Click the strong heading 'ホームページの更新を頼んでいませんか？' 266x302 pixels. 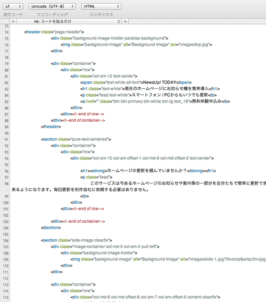coord(147,171)
